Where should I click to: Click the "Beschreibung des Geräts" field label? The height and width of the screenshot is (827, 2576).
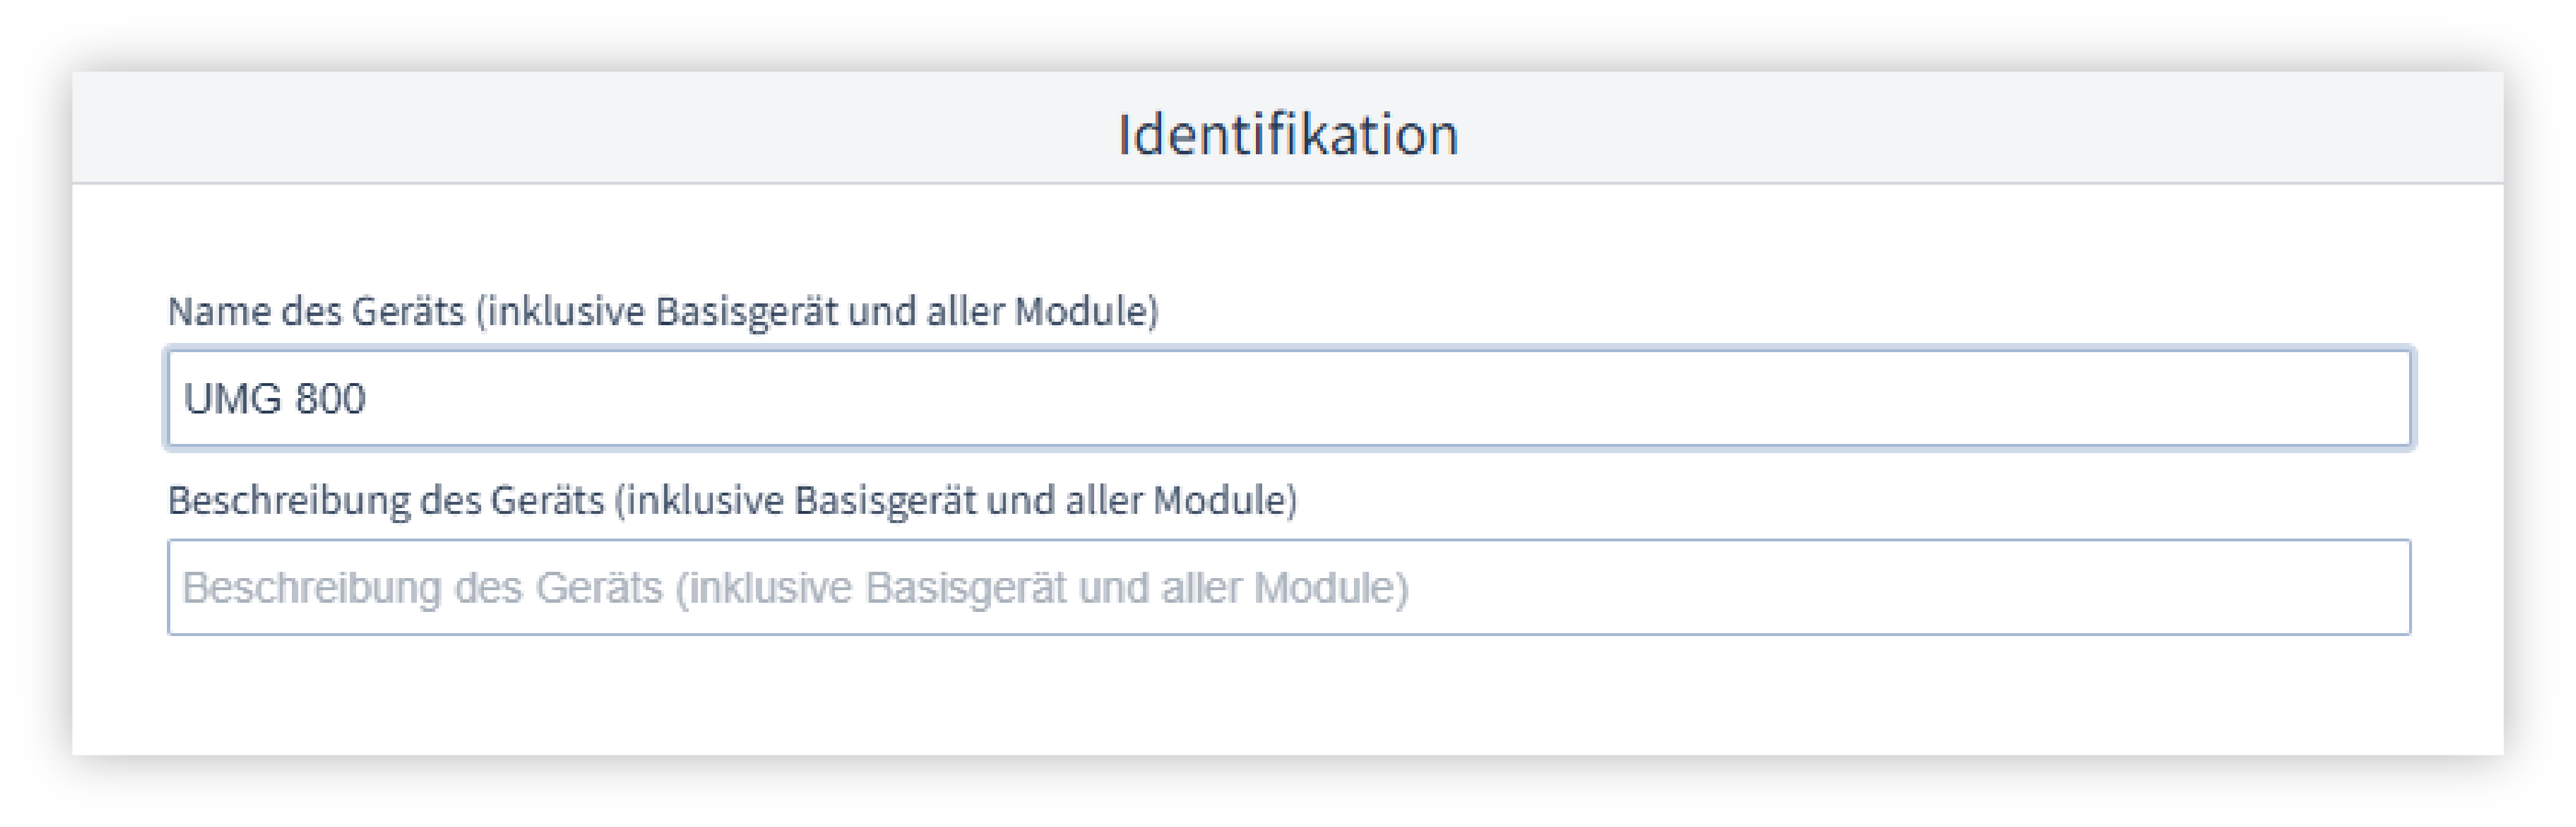tap(731, 500)
